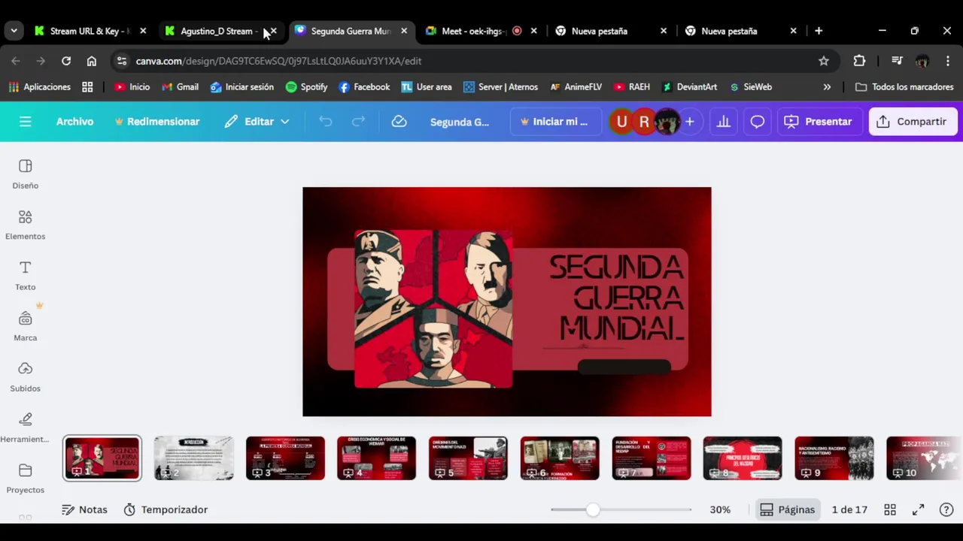Click the undo arrow

coord(325,122)
